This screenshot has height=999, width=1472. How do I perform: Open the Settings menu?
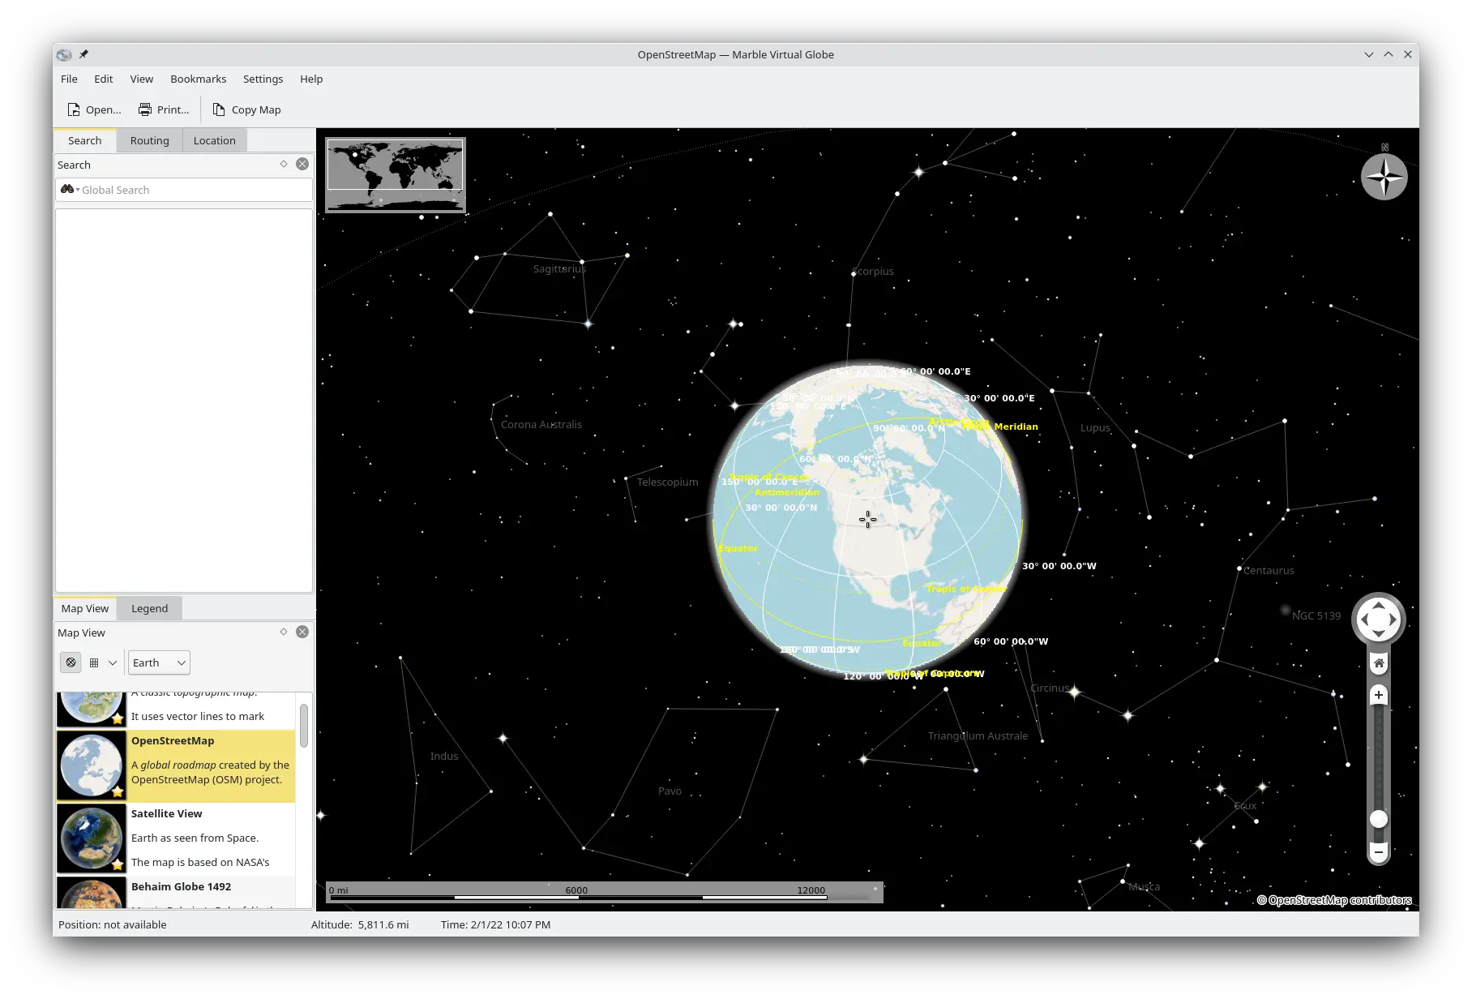(x=263, y=79)
